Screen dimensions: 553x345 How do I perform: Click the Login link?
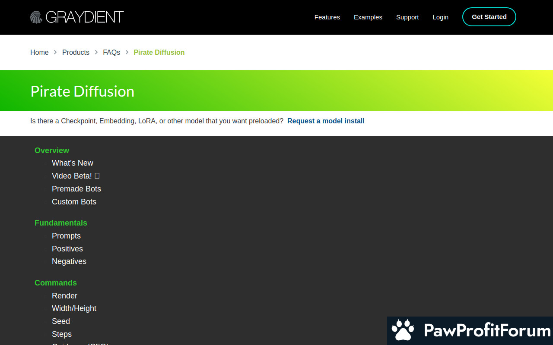pos(440,17)
